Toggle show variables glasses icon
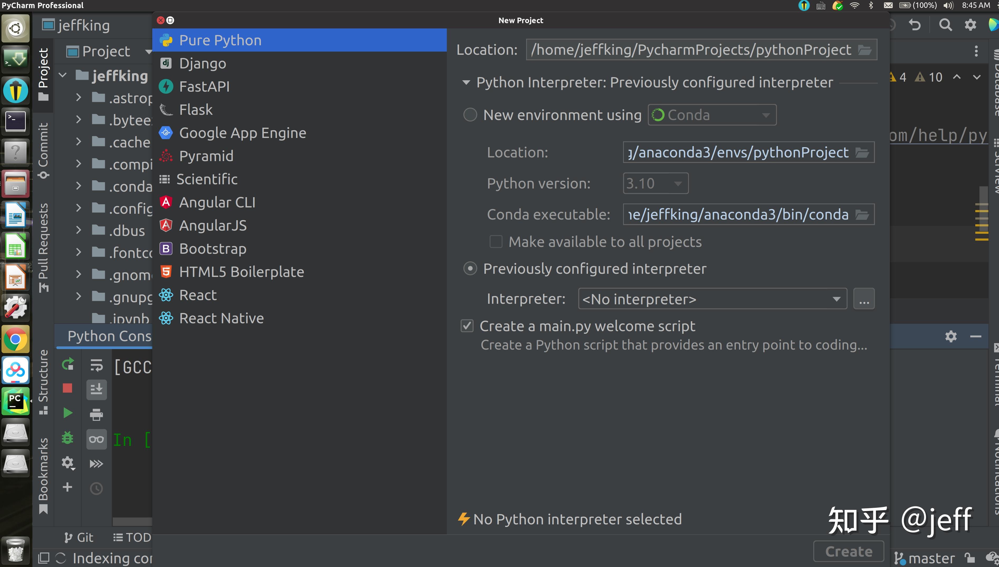This screenshot has width=999, height=567. click(x=96, y=439)
